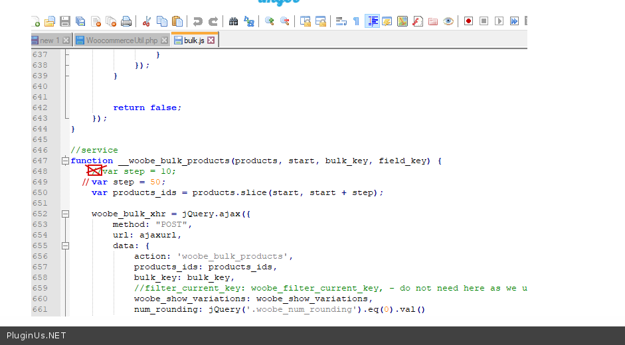Click the Print icon in toolbar
The image size is (625, 345).
126,21
